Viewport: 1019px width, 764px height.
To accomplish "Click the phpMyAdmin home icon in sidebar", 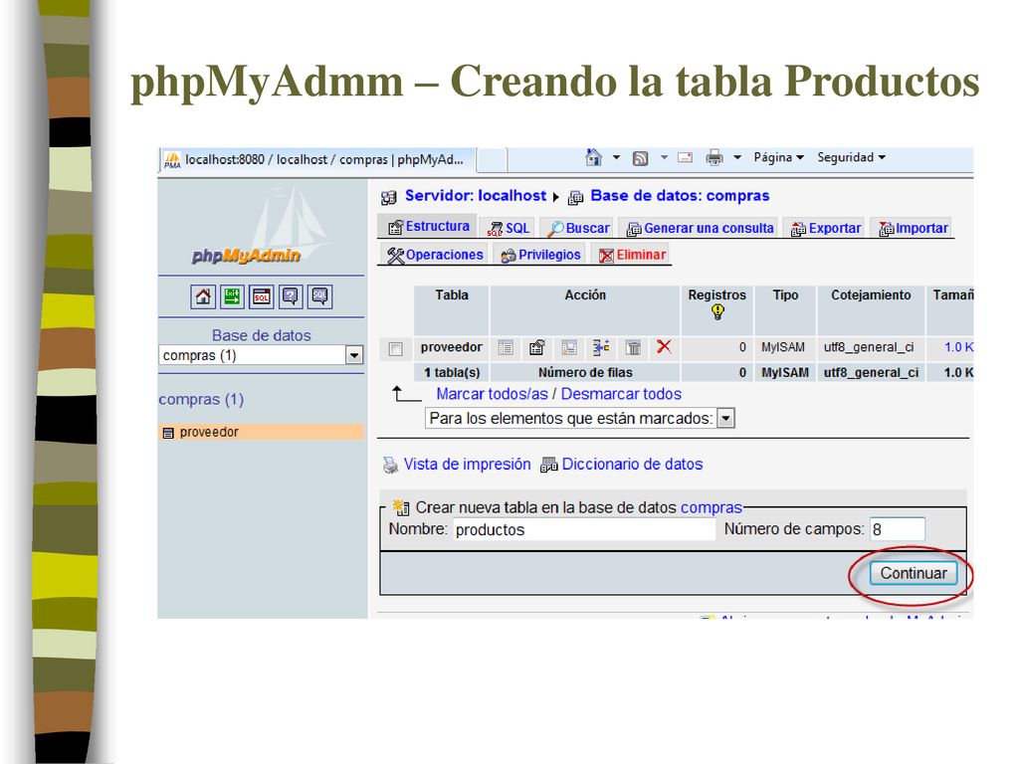I will [203, 296].
